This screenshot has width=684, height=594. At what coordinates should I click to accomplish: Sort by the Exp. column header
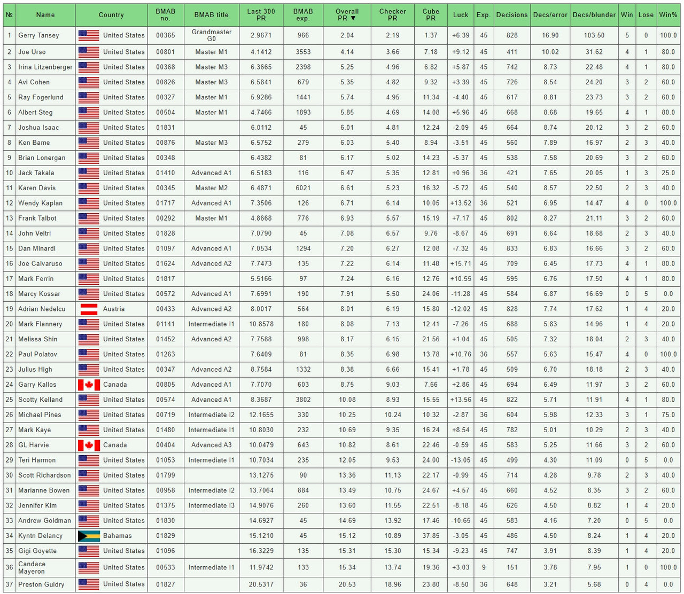click(484, 15)
